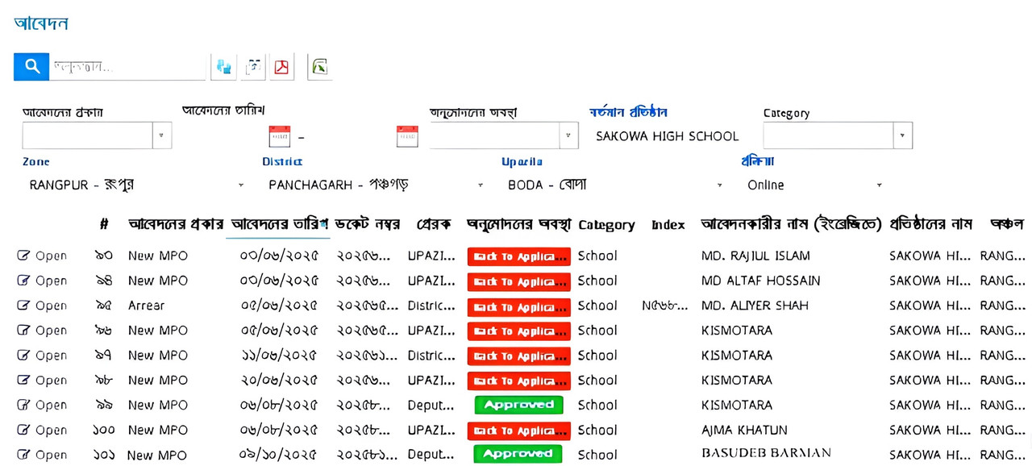Sort by অনুমোদনের অবস্থা column header
This screenshot has height=466, width=1032.
pos(518,224)
